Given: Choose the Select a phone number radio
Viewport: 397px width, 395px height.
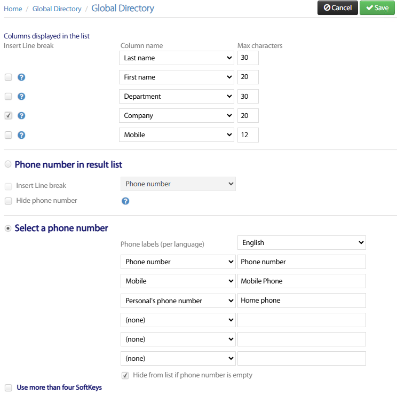Looking at the screenshot, I should point(8,228).
